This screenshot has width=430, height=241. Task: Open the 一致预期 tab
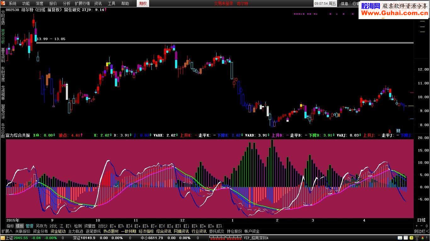(128, 231)
